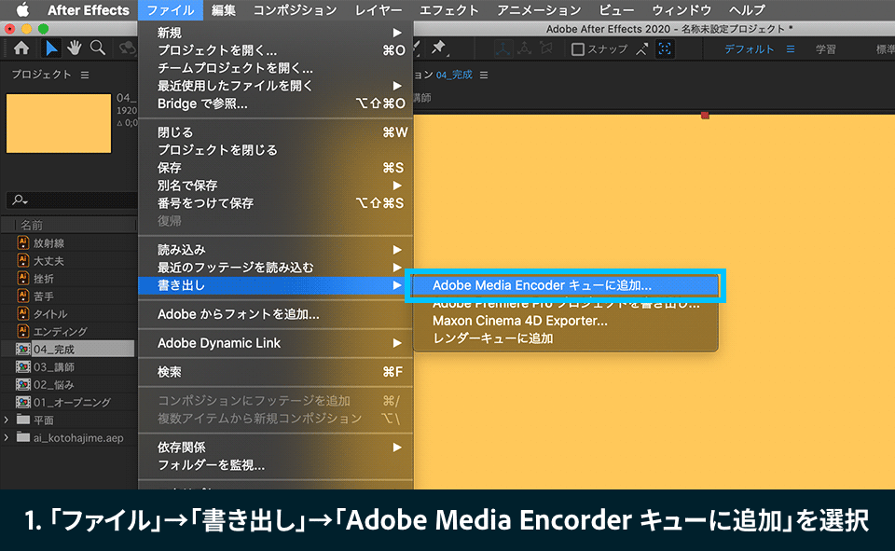Viewport: 895px width, 551px height.
Task: Click the composition icon of 03_講師
Action: [22, 366]
